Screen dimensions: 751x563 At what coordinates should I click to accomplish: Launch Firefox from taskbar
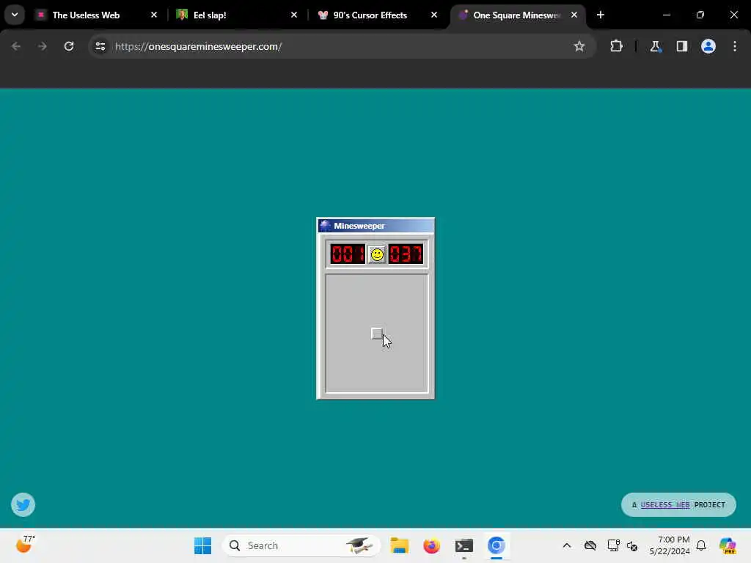(x=431, y=545)
